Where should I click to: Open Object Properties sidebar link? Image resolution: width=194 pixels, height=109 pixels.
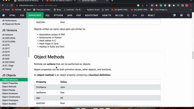coord(10,83)
